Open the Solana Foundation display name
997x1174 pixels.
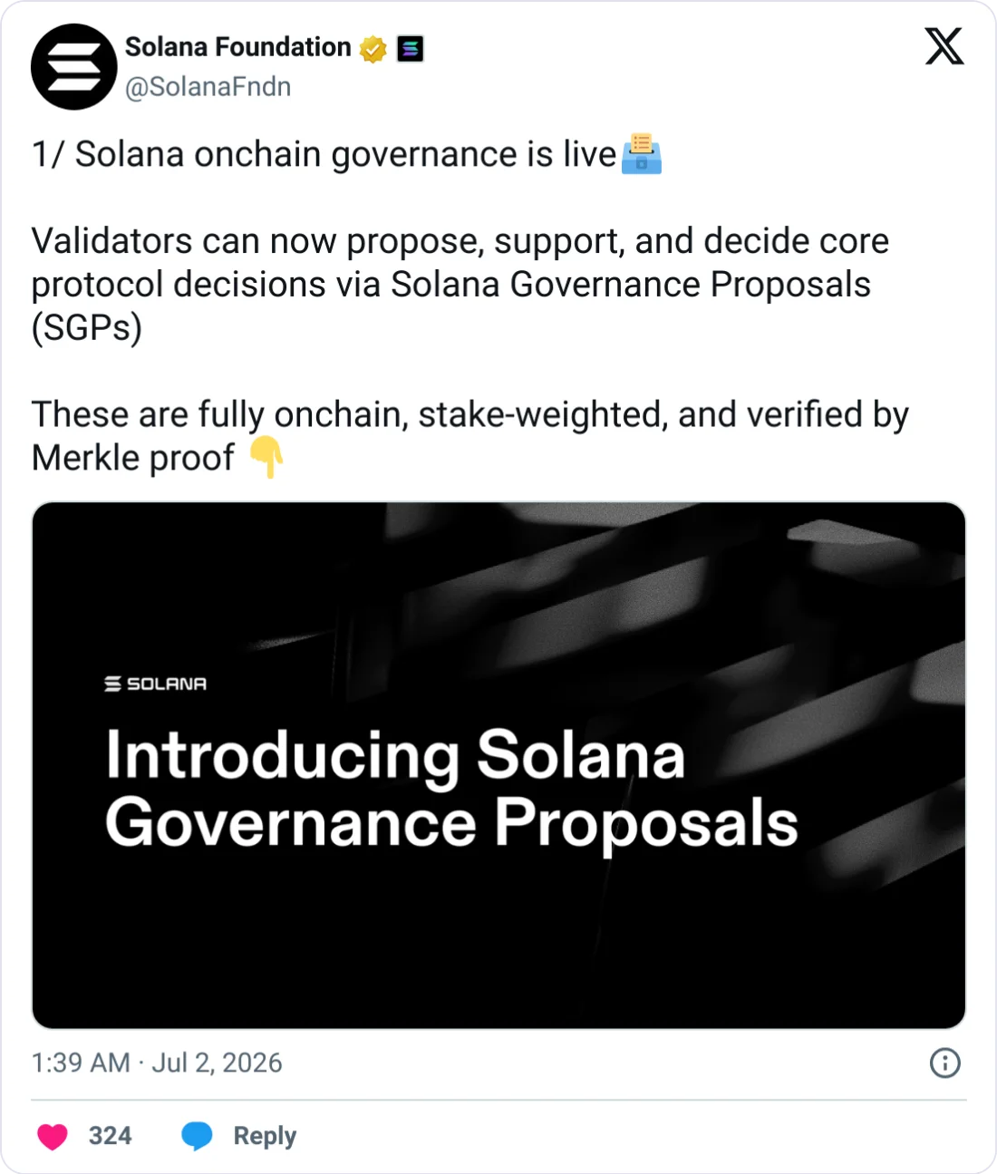(237, 47)
